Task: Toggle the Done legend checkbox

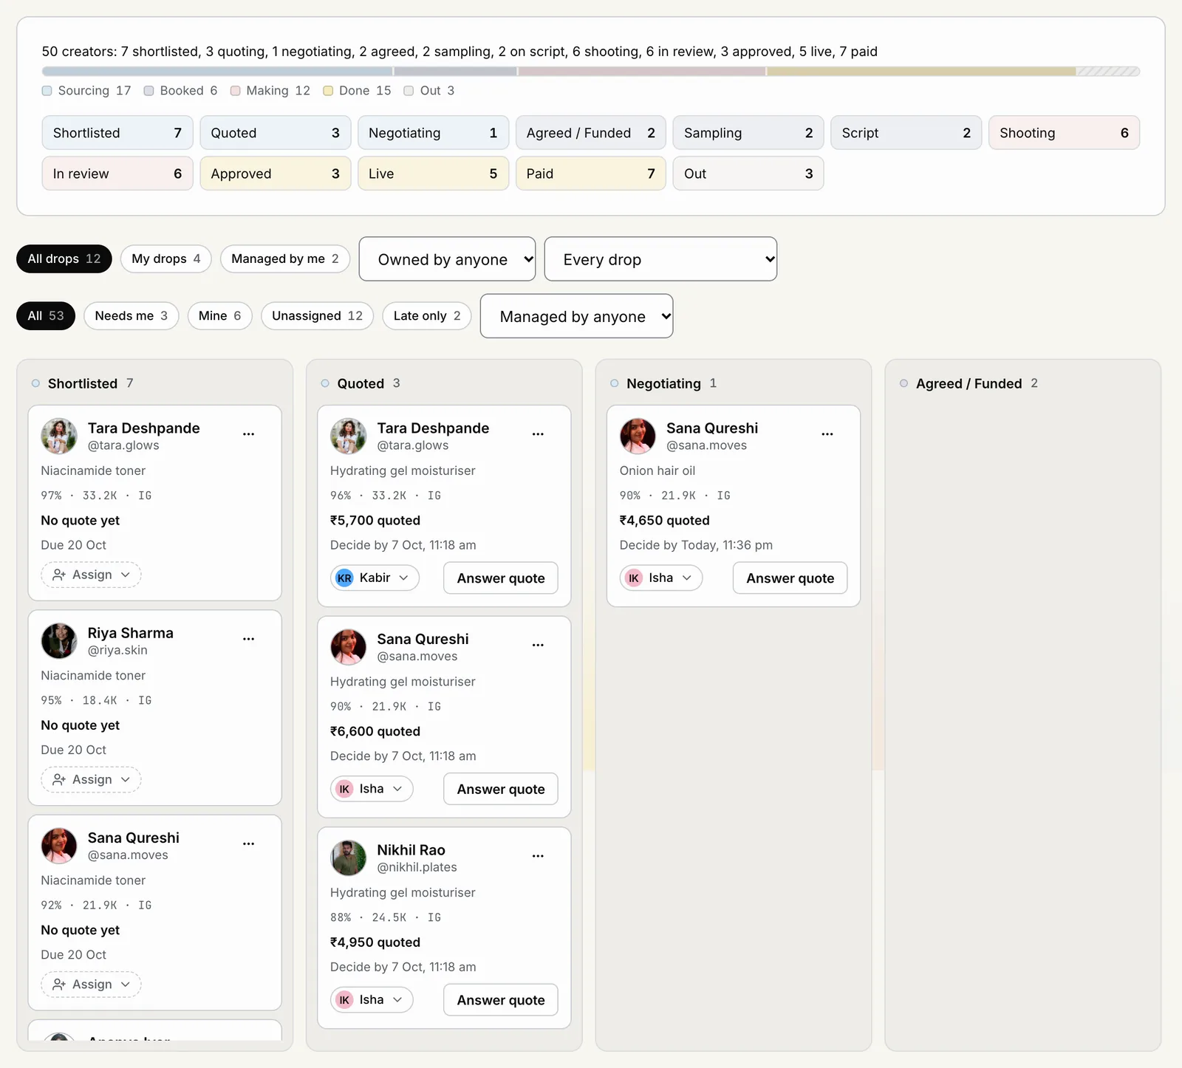Action: tap(328, 91)
